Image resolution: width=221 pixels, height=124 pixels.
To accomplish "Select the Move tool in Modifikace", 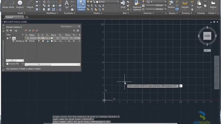I will (44, 2).
